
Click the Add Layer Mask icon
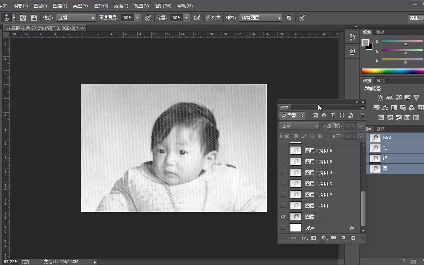click(x=314, y=238)
